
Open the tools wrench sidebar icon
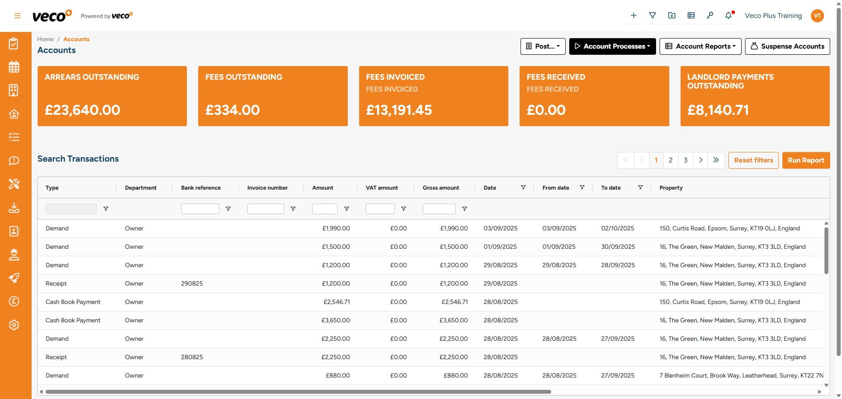tap(14, 184)
